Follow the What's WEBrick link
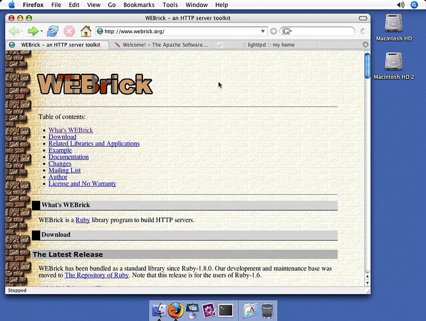Screen dimensions: 426x321 [71, 130]
